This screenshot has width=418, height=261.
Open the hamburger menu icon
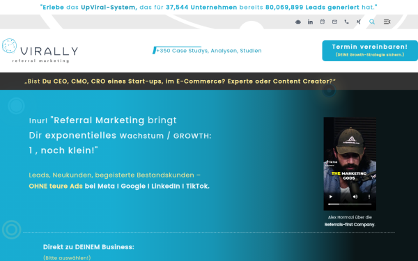click(x=387, y=22)
